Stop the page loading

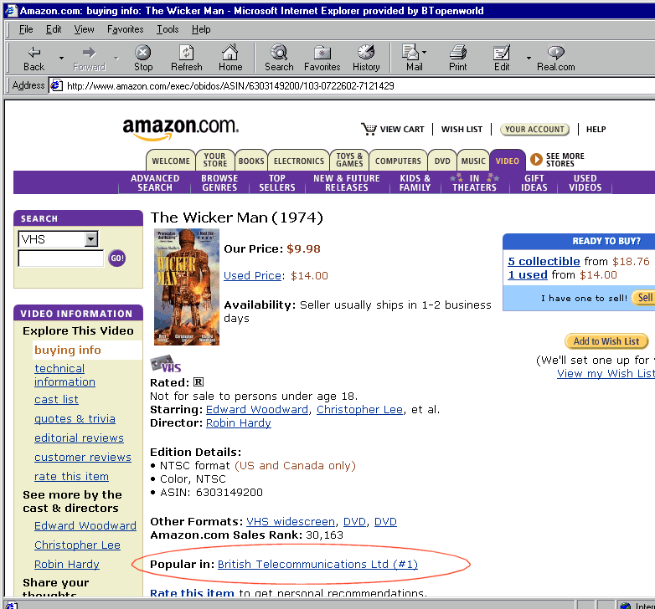click(x=143, y=58)
